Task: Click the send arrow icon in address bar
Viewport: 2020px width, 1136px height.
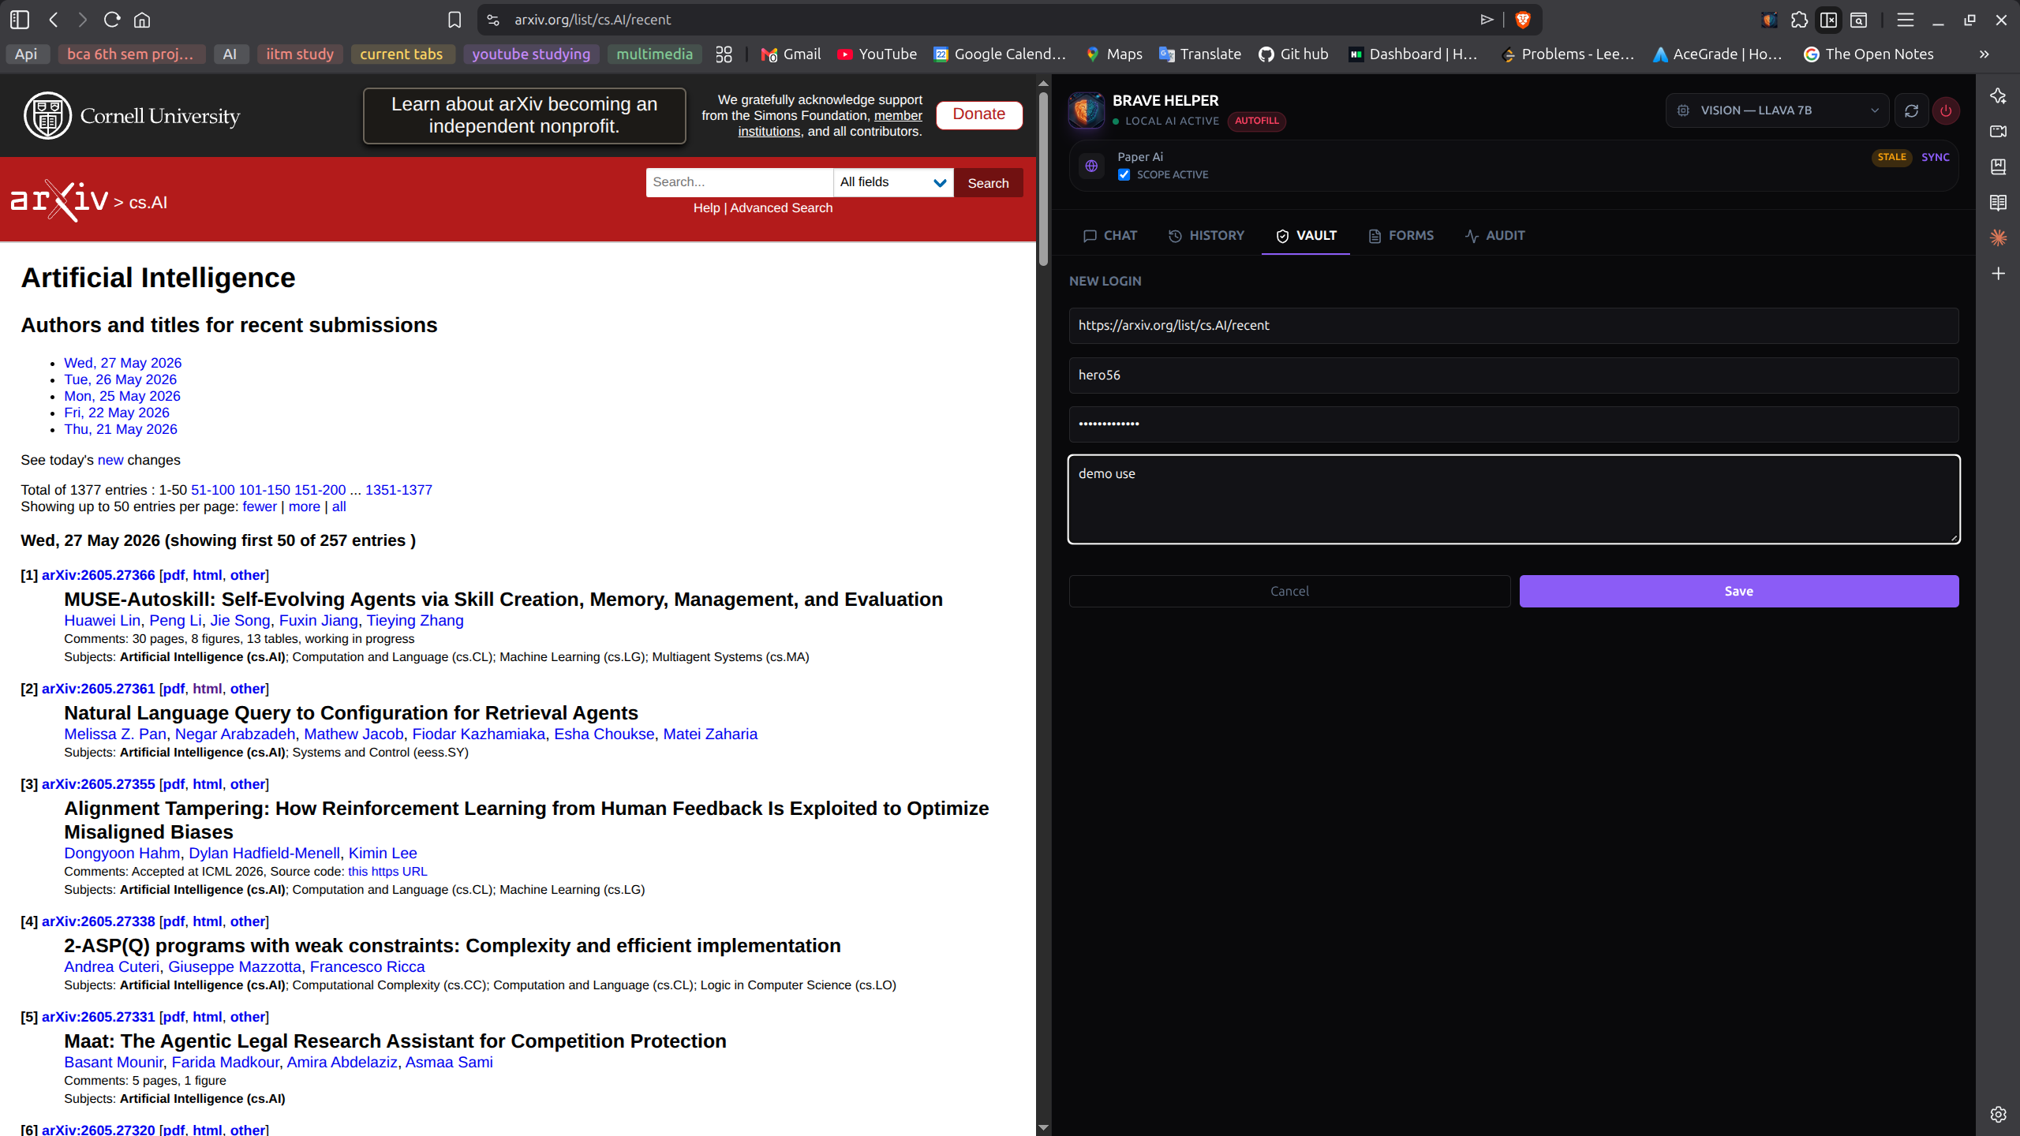Action: [1487, 20]
